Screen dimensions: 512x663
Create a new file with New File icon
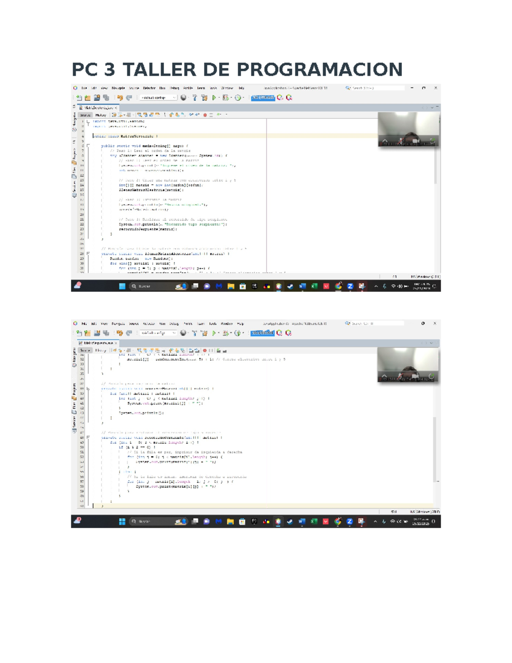tap(79, 97)
